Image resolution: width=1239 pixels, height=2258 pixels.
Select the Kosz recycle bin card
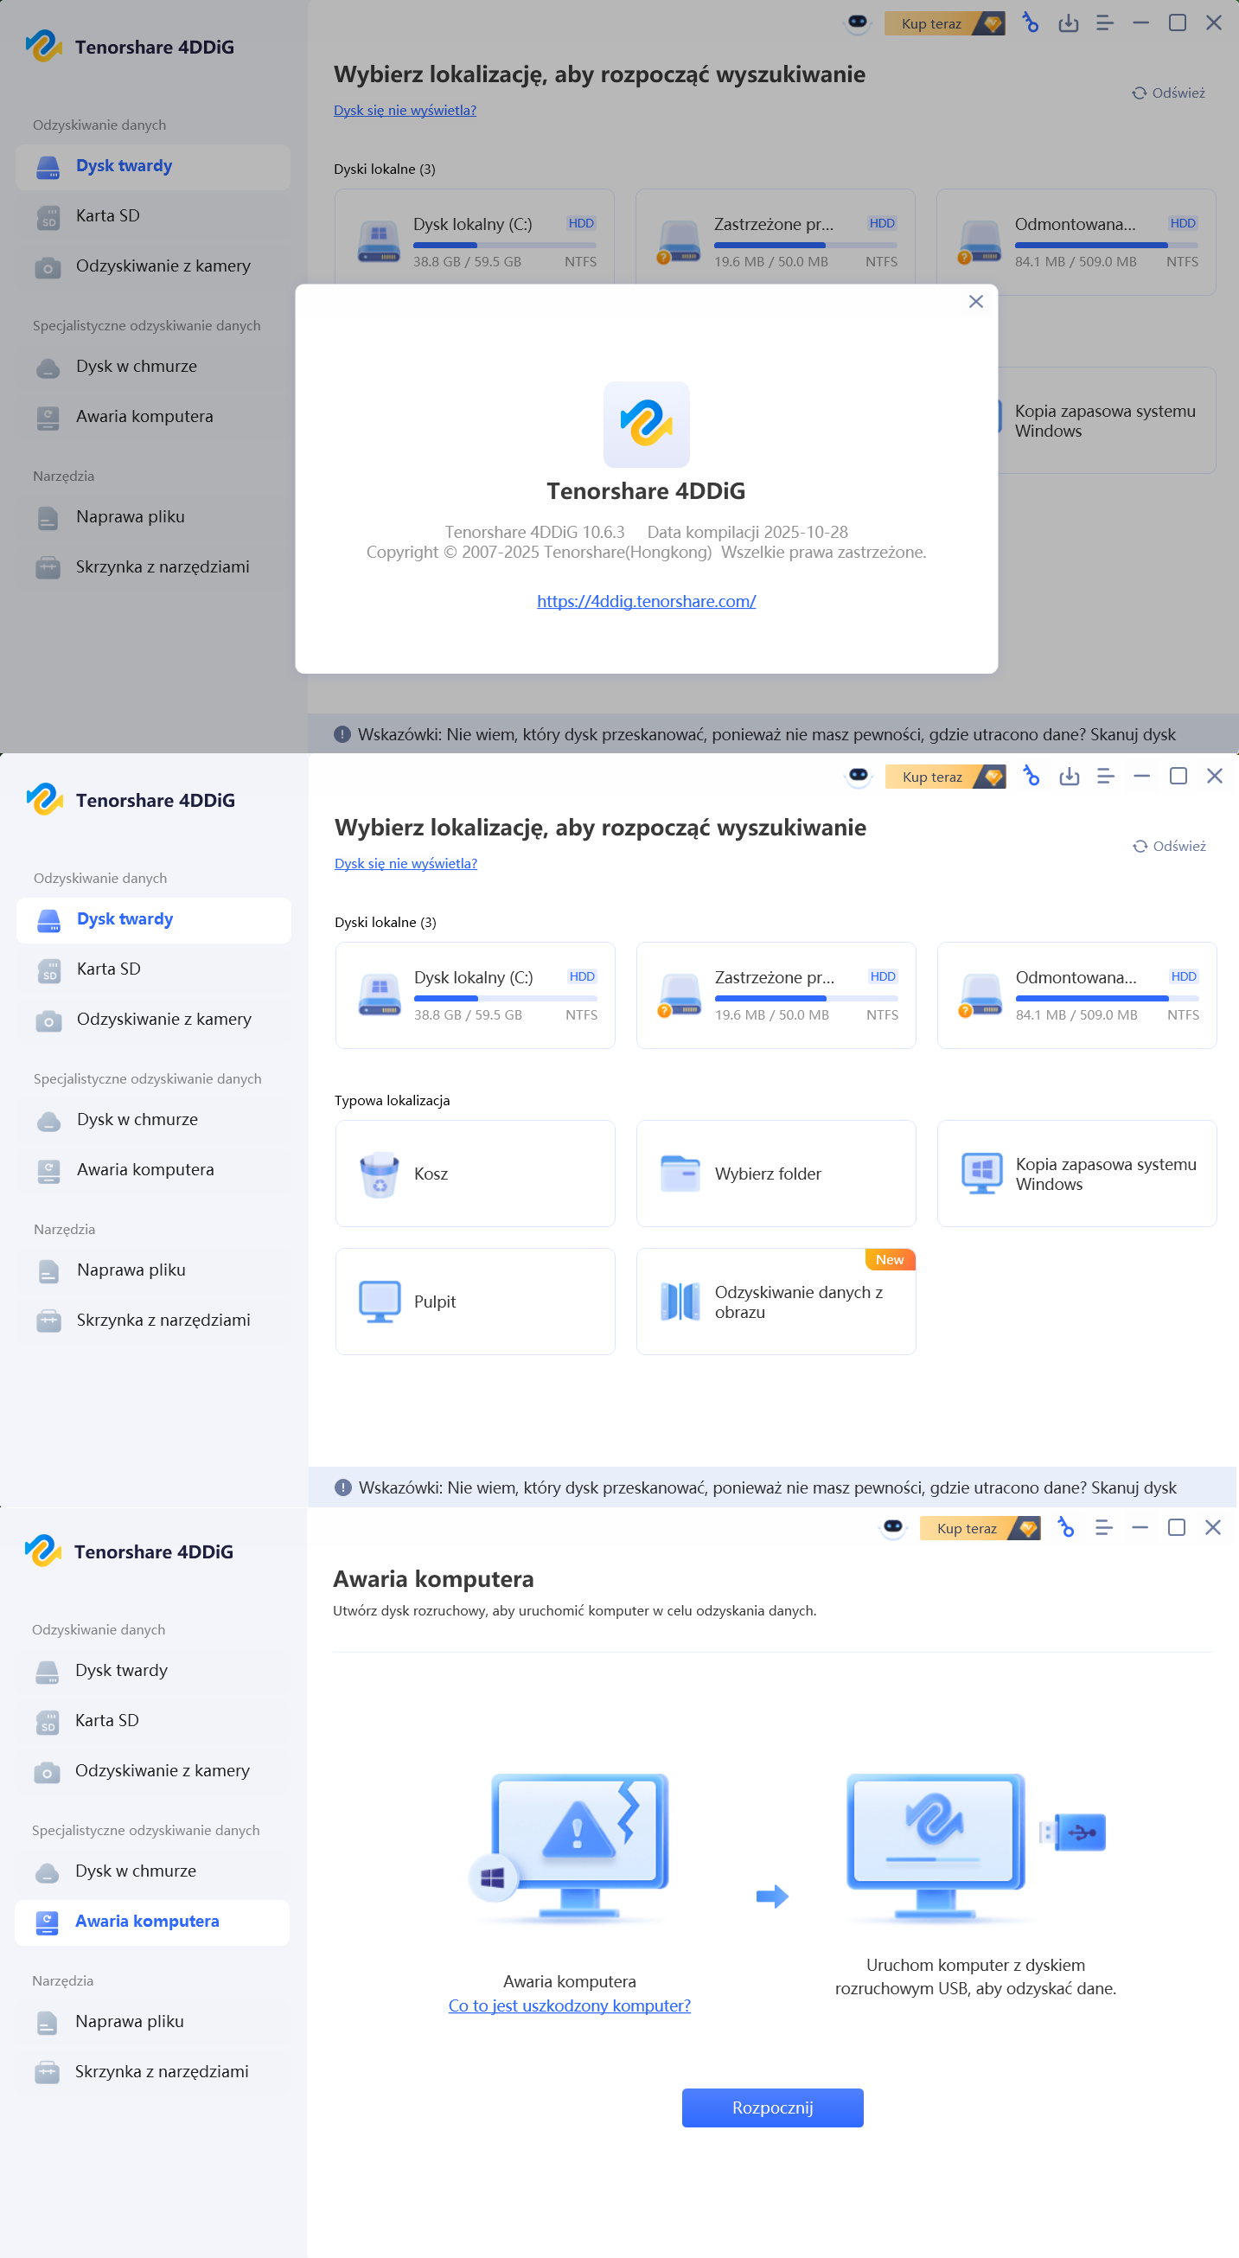[x=475, y=1173]
